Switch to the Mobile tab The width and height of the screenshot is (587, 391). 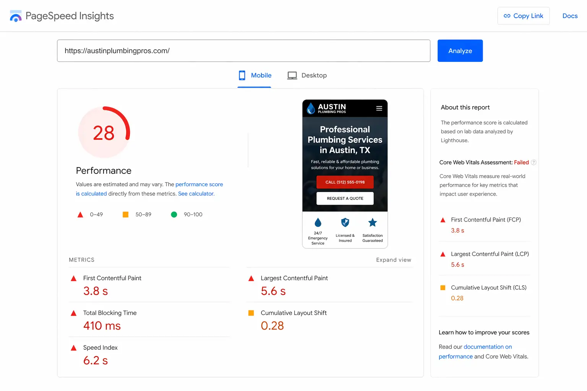coord(255,76)
